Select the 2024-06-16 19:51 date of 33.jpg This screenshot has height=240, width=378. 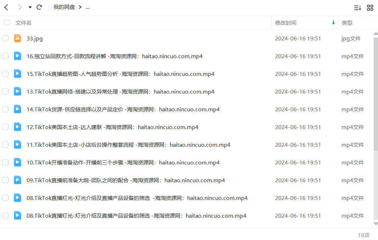[x=298, y=39]
